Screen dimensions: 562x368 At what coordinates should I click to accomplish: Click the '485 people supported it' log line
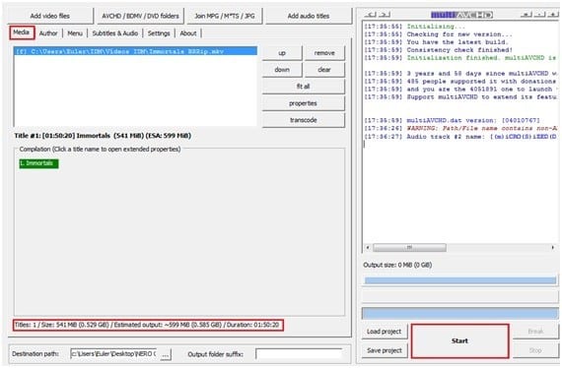(460, 82)
